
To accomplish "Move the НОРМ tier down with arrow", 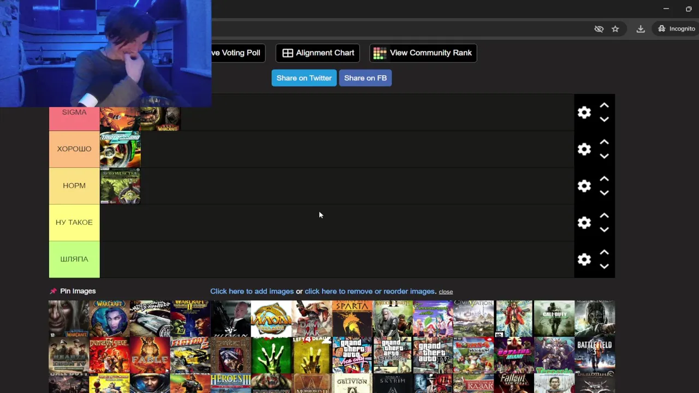I will point(604,193).
